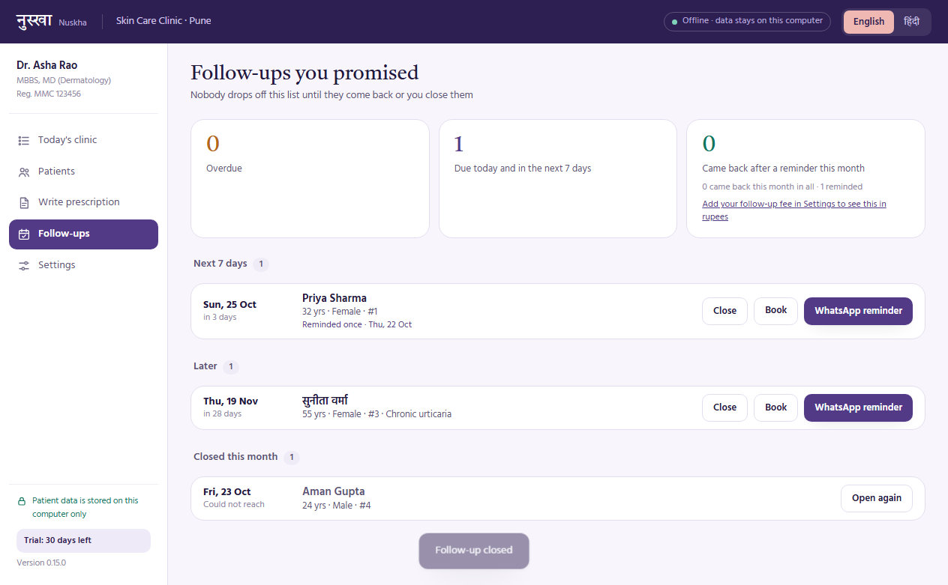948x585 pixels.
Task: Open again Aman Gupta's follow-up
Action: tap(877, 498)
